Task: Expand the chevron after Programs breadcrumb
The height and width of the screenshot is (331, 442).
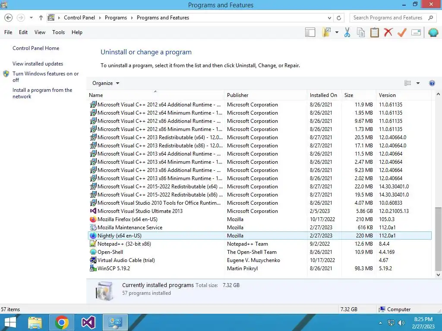Action: [x=132, y=18]
